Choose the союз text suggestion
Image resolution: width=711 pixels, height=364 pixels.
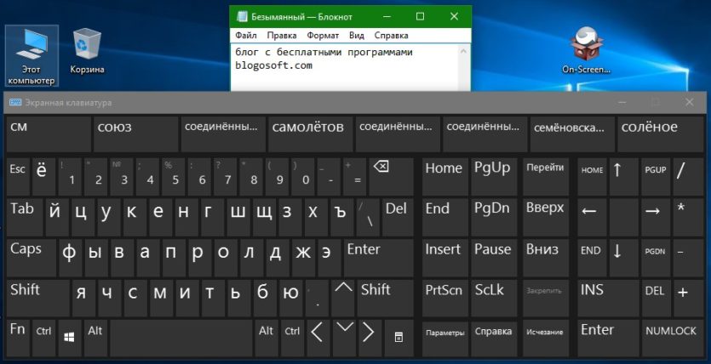135,134
